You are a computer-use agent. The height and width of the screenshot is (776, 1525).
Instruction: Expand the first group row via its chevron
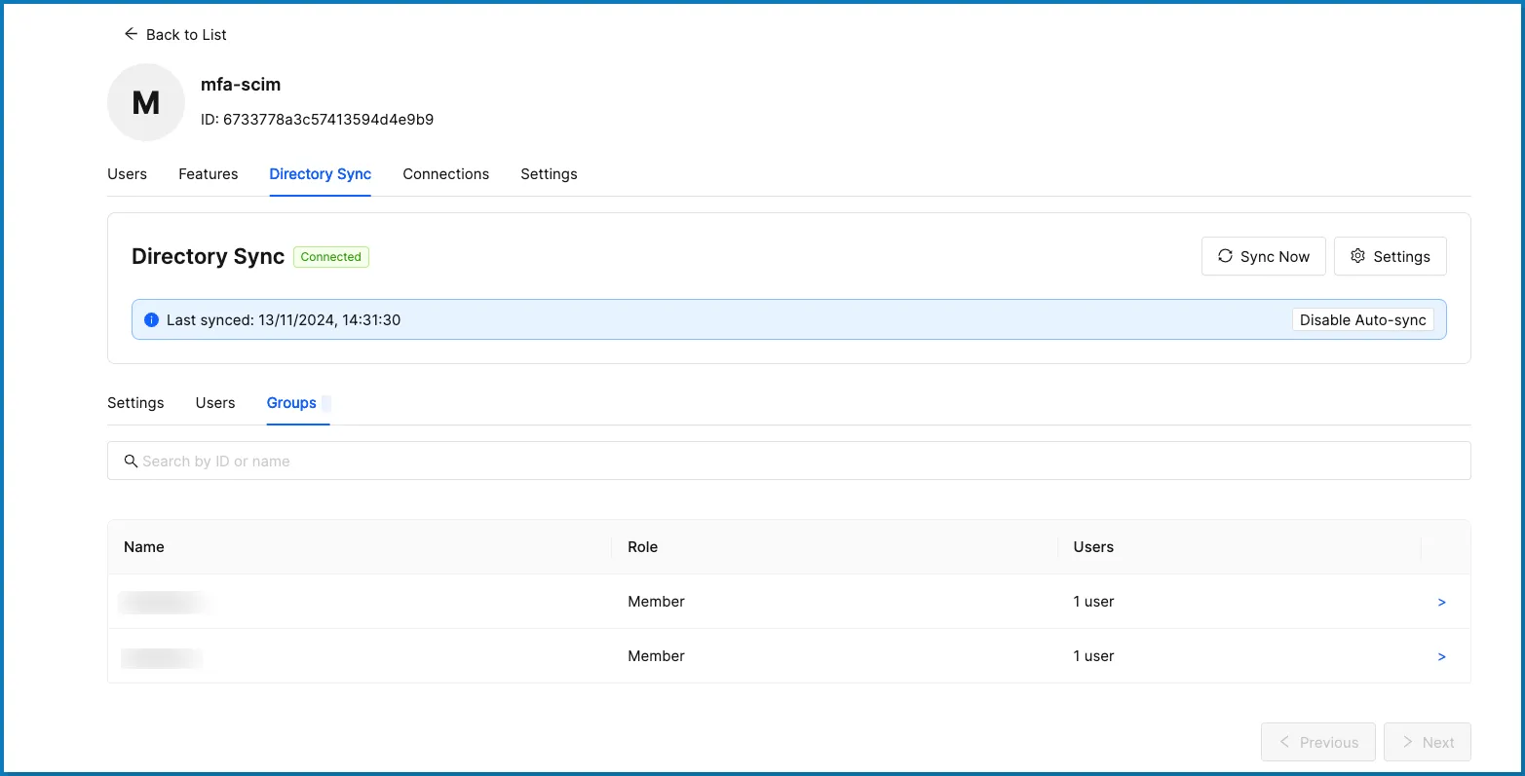pos(1442,602)
